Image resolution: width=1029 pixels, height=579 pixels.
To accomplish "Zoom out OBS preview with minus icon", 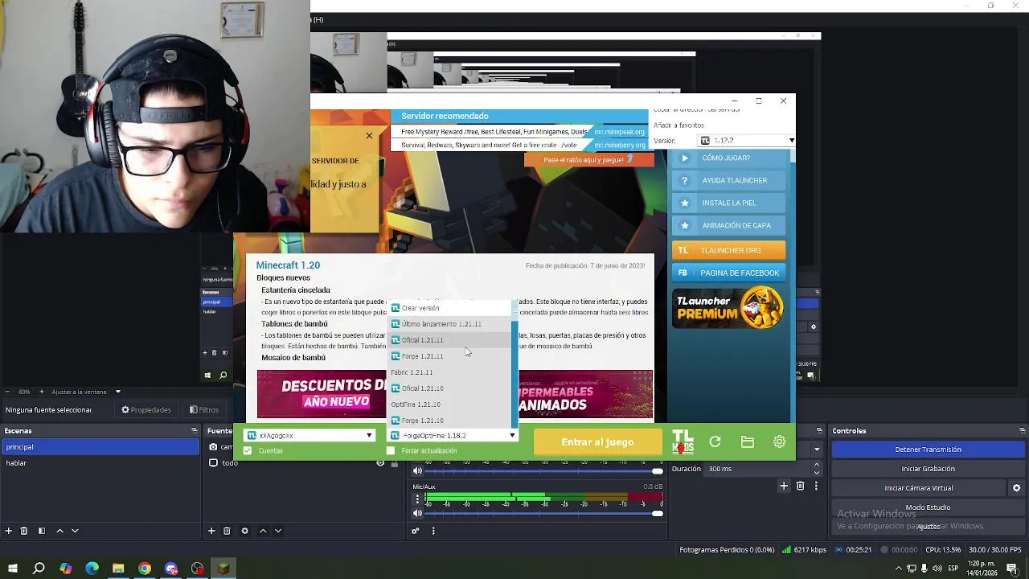I will click(7, 392).
